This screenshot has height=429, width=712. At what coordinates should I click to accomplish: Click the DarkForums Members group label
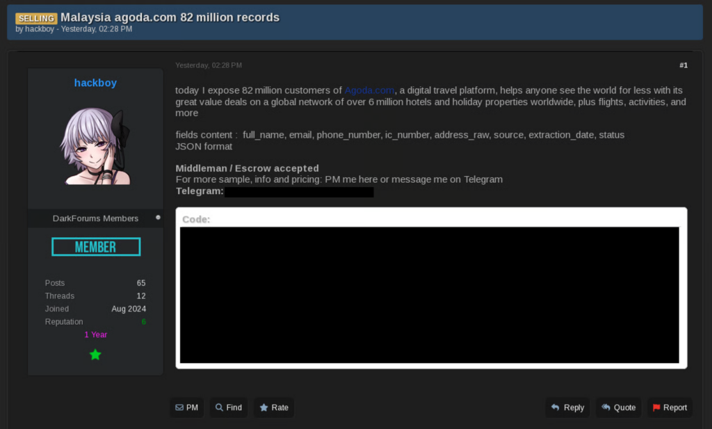pyautogui.click(x=95, y=218)
